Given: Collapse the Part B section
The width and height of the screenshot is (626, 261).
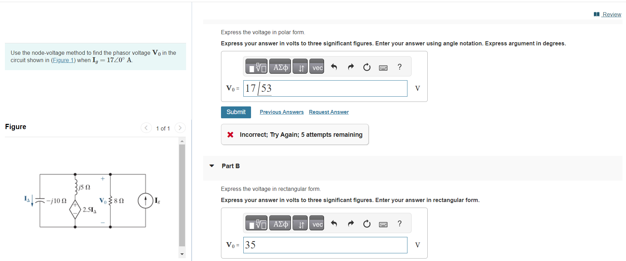Looking at the screenshot, I should click(212, 166).
